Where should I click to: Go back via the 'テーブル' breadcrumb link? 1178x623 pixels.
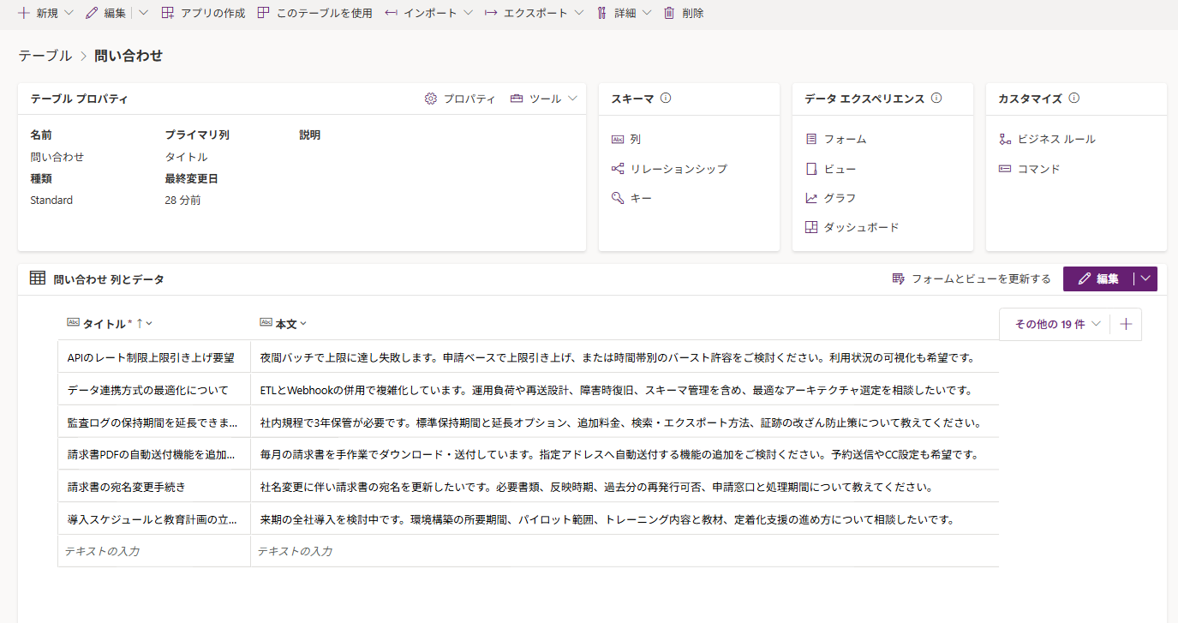tap(45, 56)
